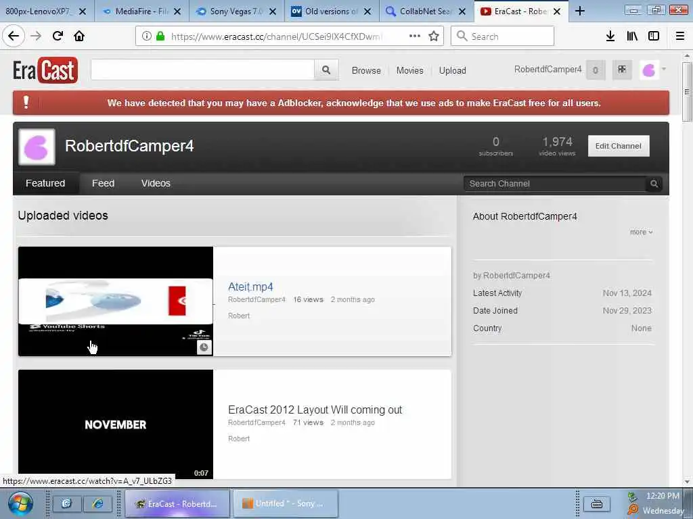Image resolution: width=693 pixels, height=519 pixels.
Task: Click the channel search magnifier icon
Action: click(x=654, y=184)
